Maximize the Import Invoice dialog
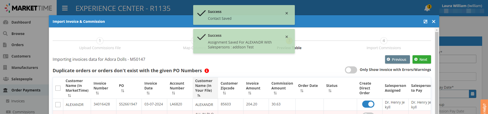 (425, 22)
